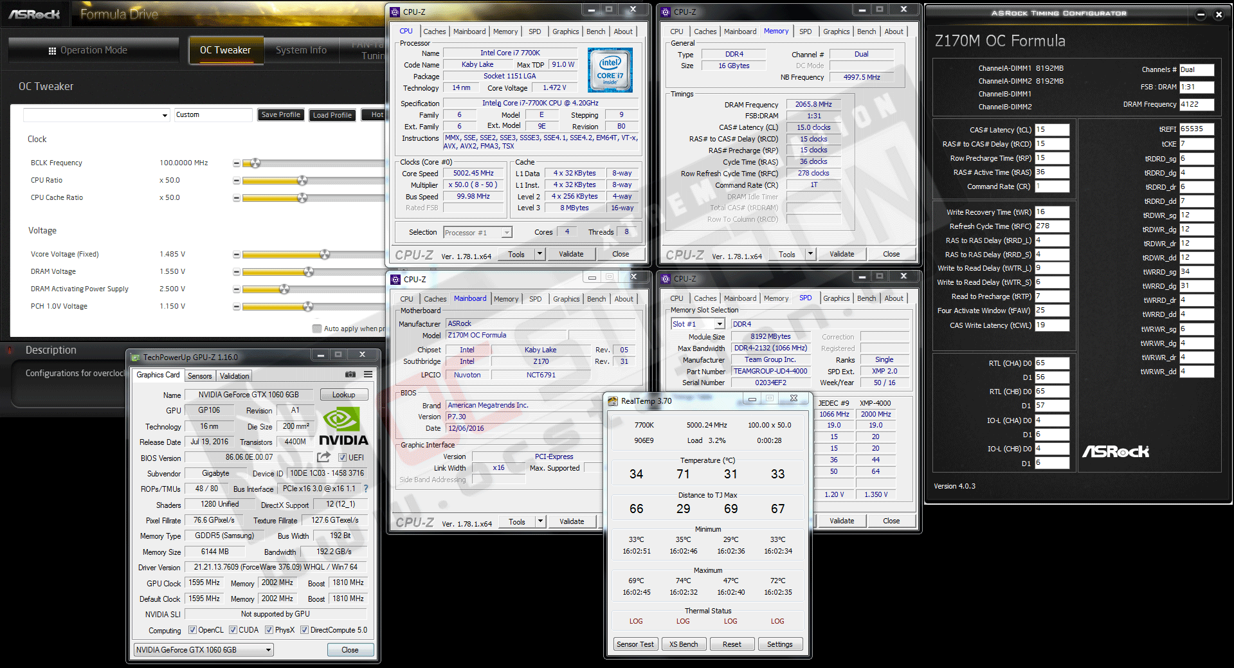Viewport: 1234px width, 668px height.
Task: Click the Write Recovery Time (tWR) field
Action: point(1052,212)
